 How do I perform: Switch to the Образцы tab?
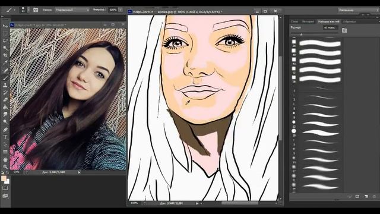click(x=349, y=21)
